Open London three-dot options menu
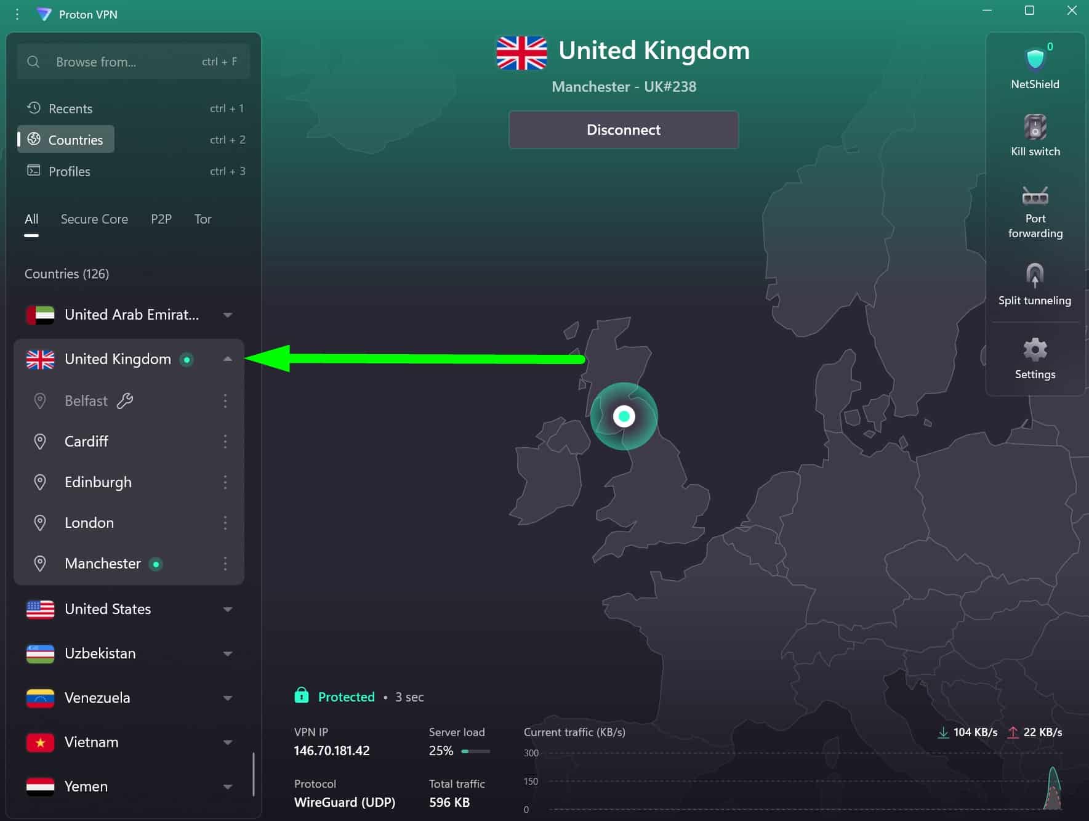Image resolution: width=1089 pixels, height=821 pixels. pos(225,523)
